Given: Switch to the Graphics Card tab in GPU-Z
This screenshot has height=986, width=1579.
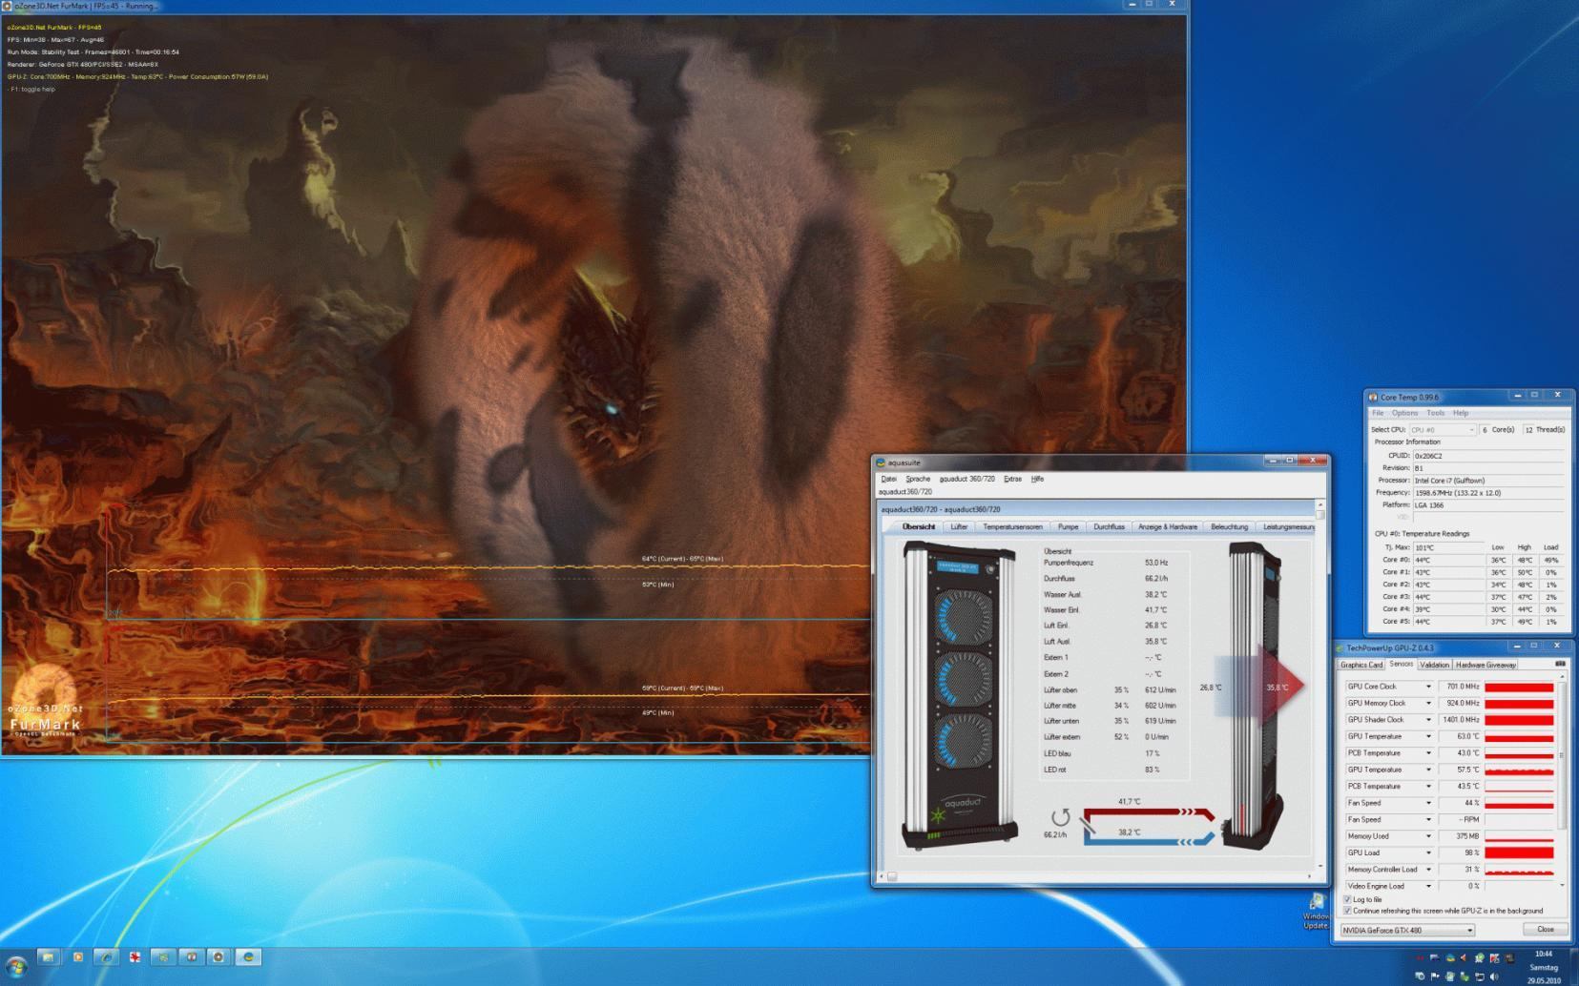Looking at the screenshot, I should [x=1361, y=665].
